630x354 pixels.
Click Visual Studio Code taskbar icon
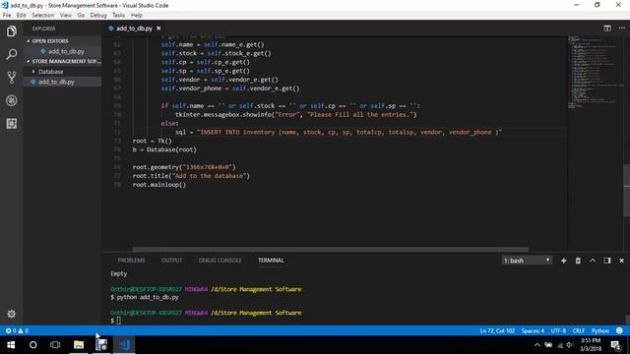124,345
